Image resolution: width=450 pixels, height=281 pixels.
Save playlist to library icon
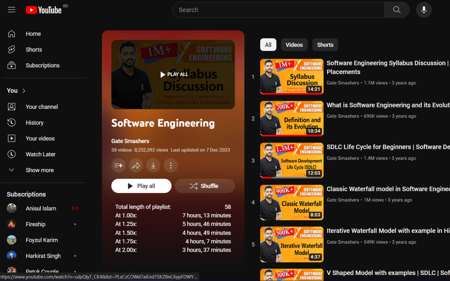pyautogui.click(x=118, y=165)
